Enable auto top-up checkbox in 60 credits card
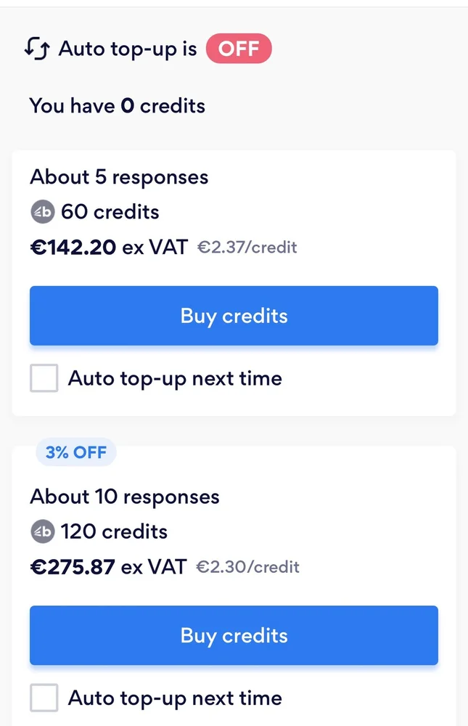Screen dimensions: 468x726 click(44, 378)
